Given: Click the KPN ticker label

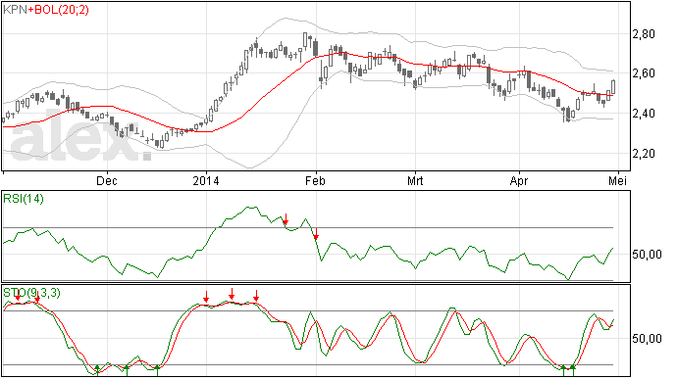Looking at the screenshot, I should pyautogui.click(x=15, y=10).
